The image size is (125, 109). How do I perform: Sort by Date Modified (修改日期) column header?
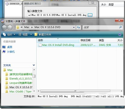pyautogui.click(x=88, y=40)
